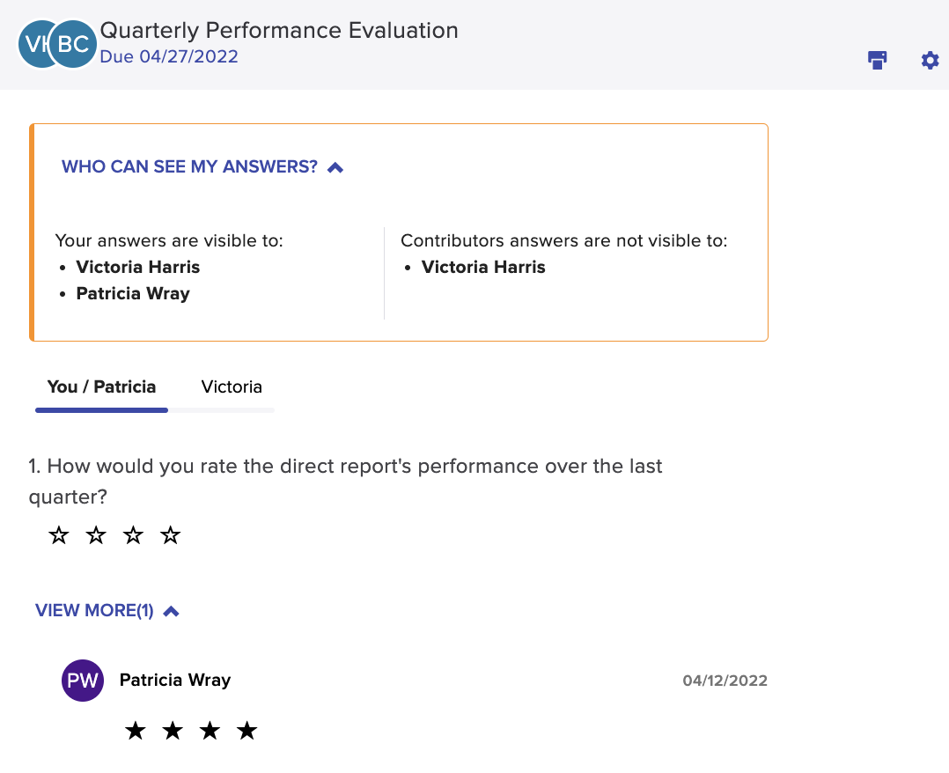
Task: Click the BC avatar circle
Action: pos(73,44)
